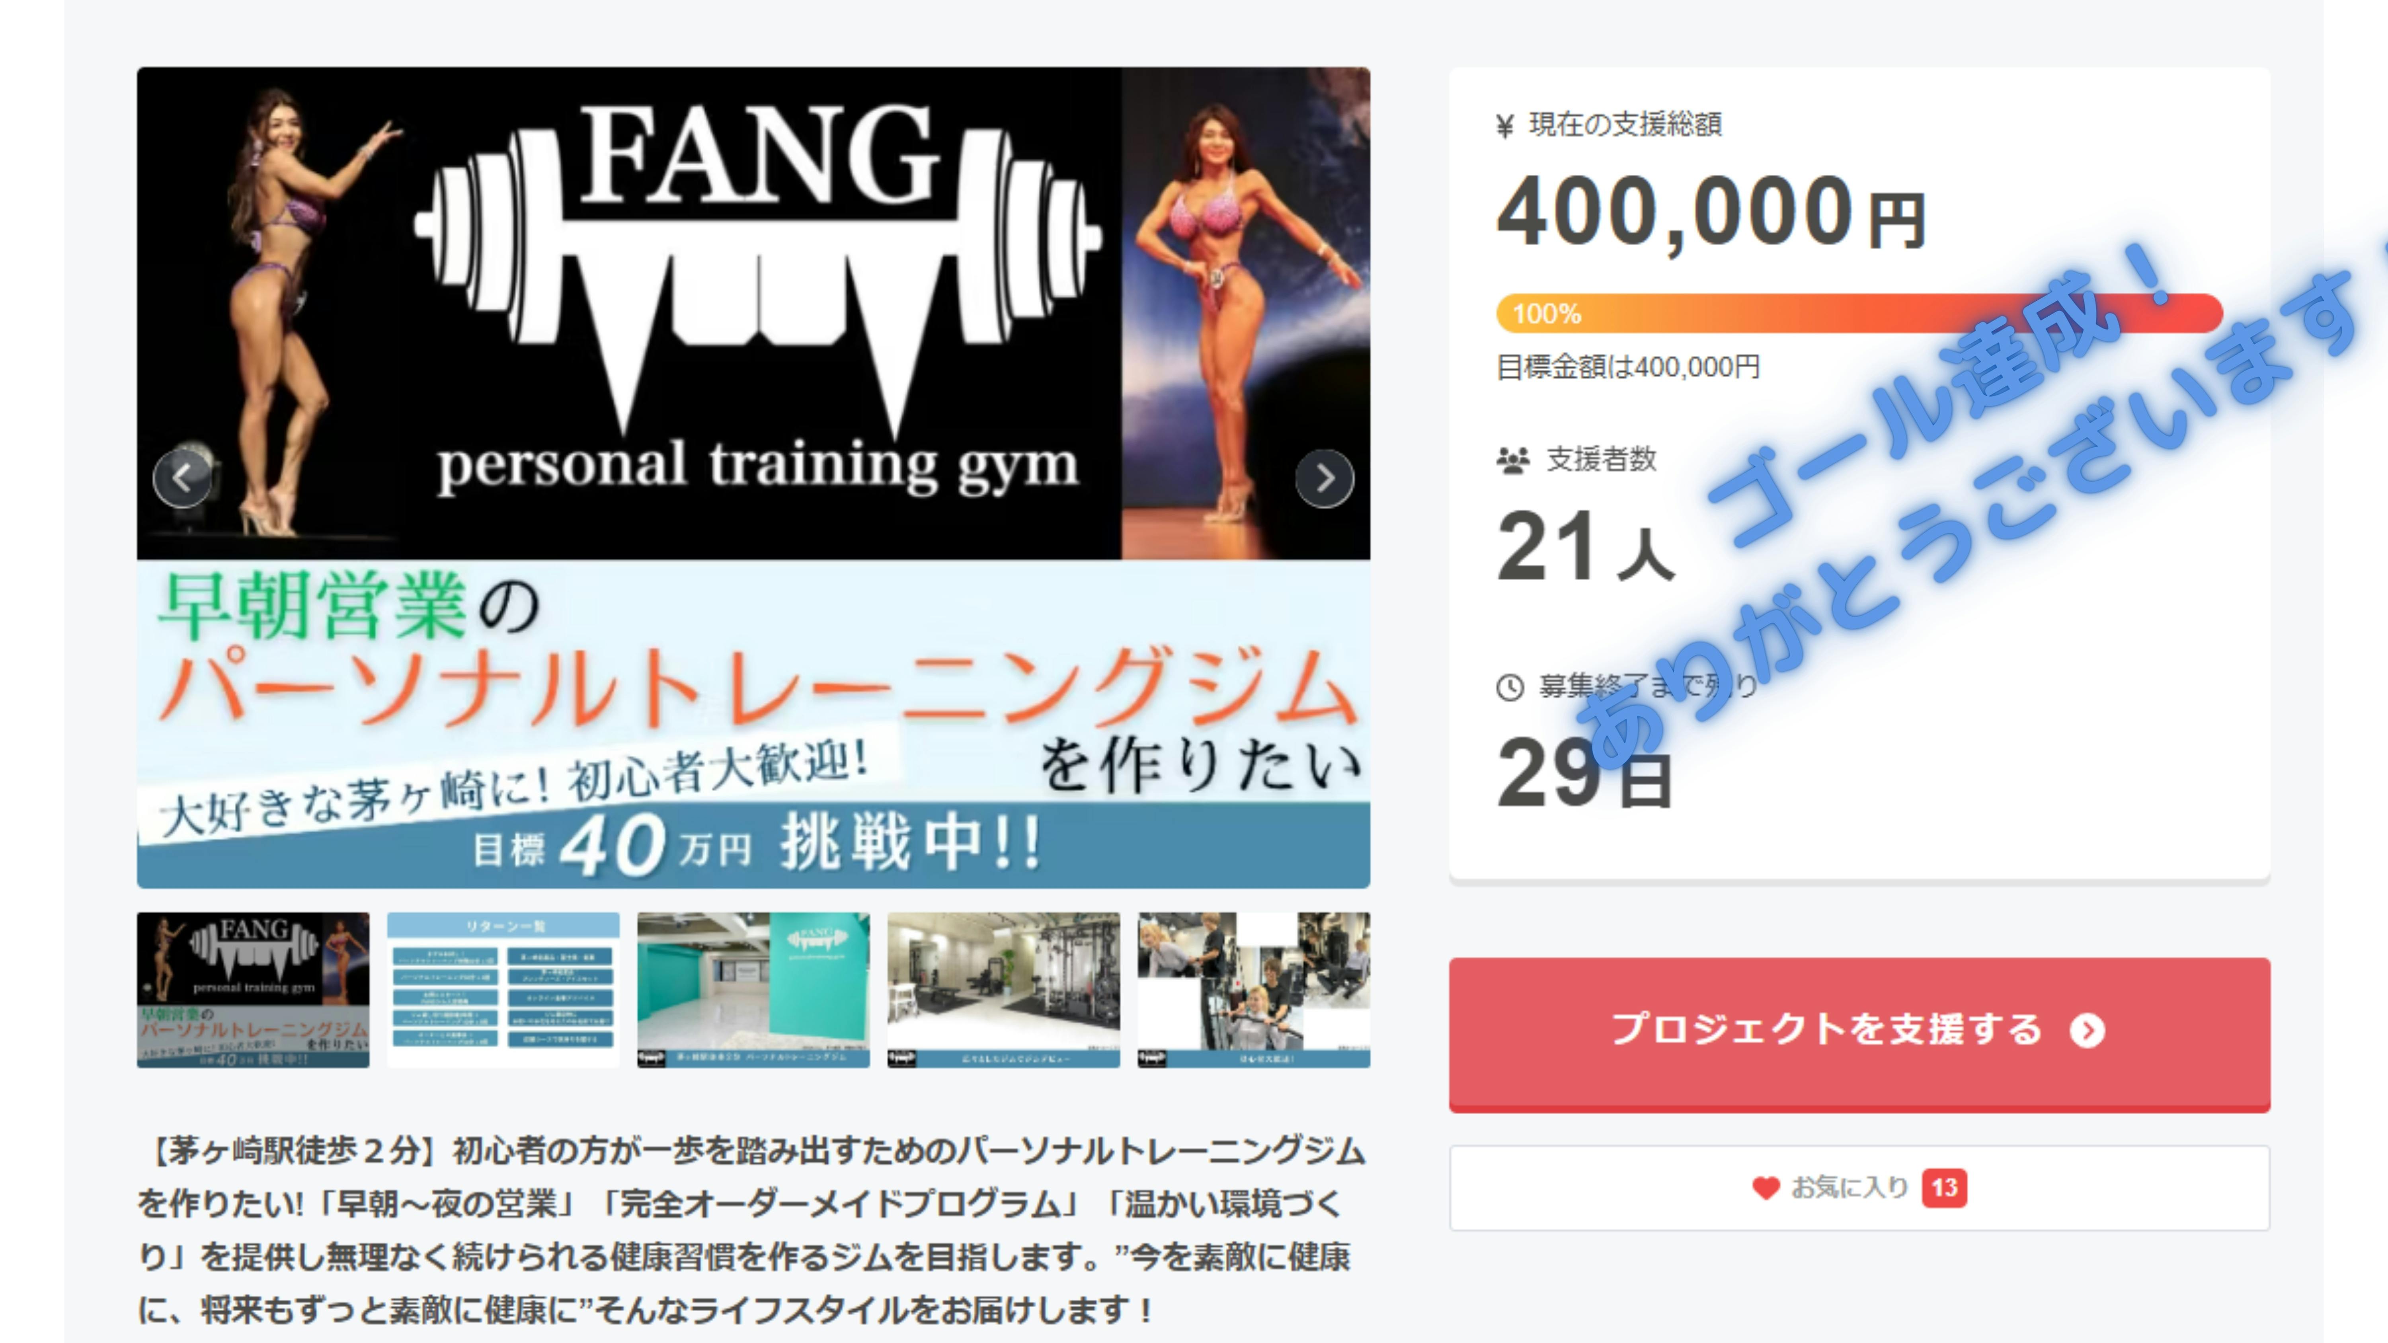Click the heart icon next to お気に入り

1765,1187
